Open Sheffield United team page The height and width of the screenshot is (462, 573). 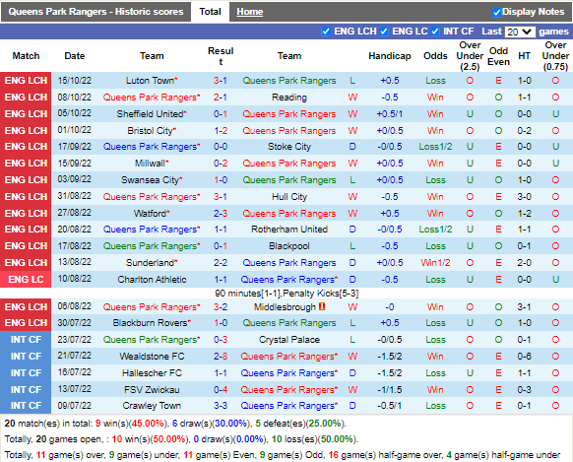click(150, 114)
